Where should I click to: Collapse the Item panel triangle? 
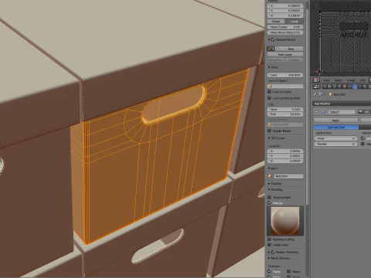pyautogui.click(x=269, y=168)
